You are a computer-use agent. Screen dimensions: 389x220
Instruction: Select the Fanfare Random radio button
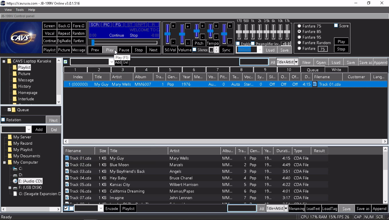tap(299, 43)
